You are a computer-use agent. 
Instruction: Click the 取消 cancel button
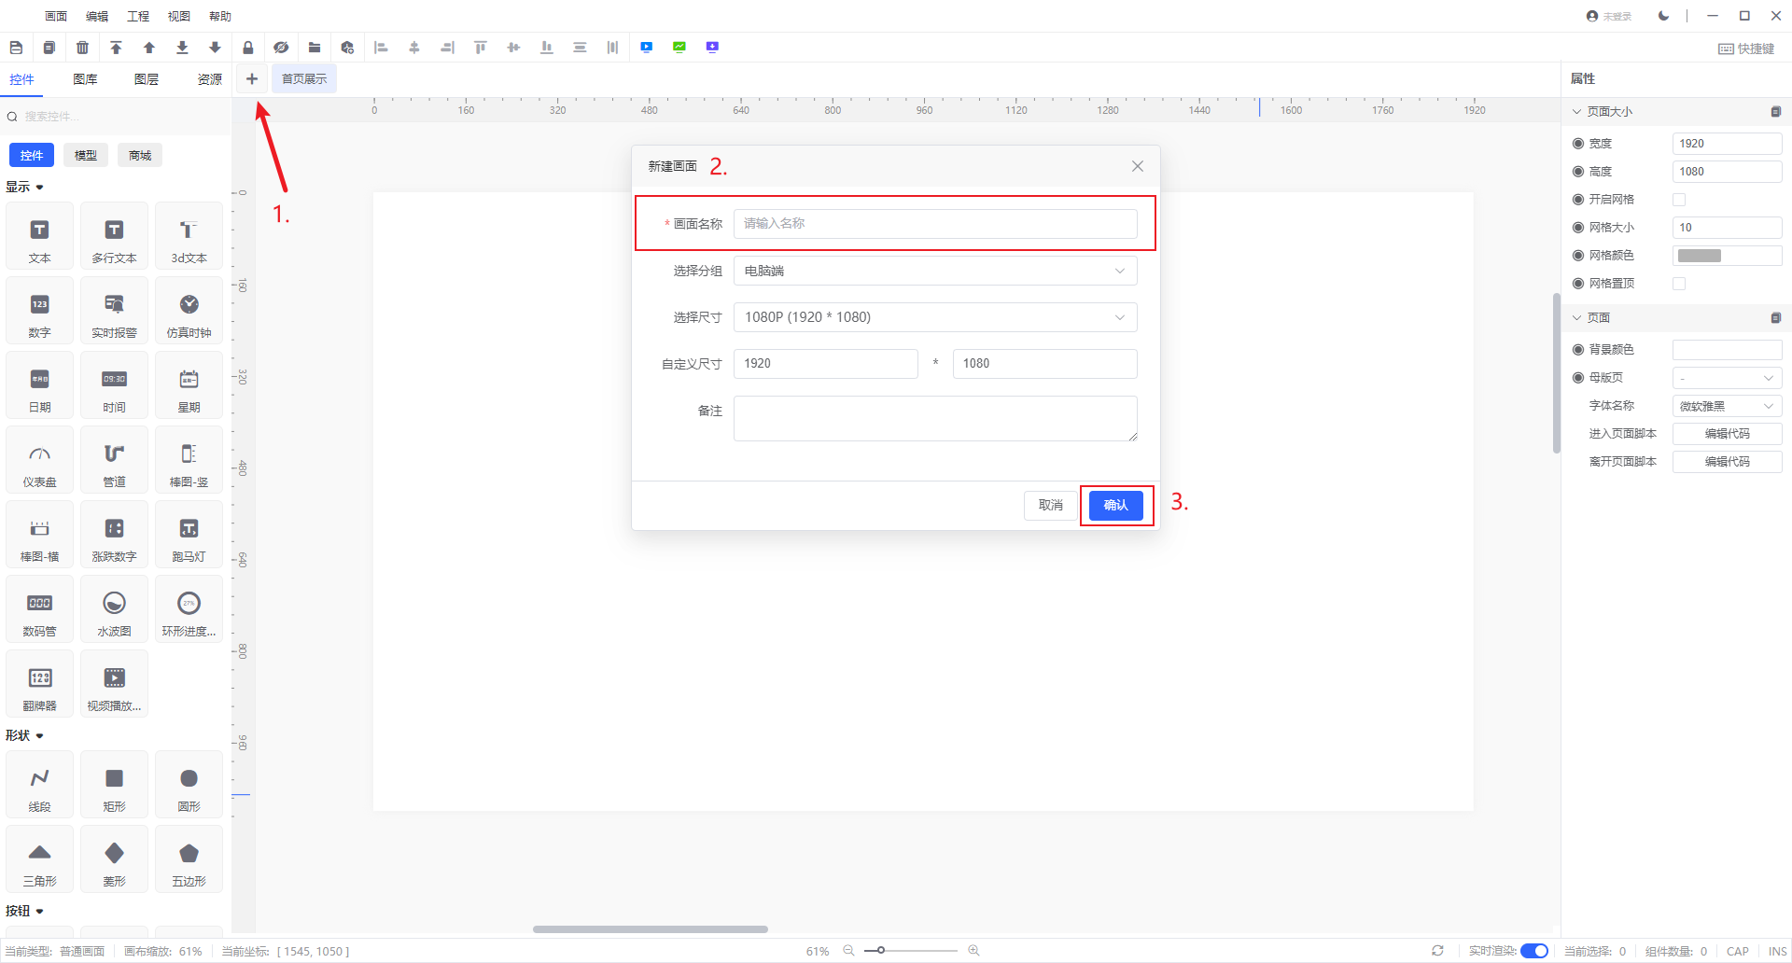[1051, 505]
